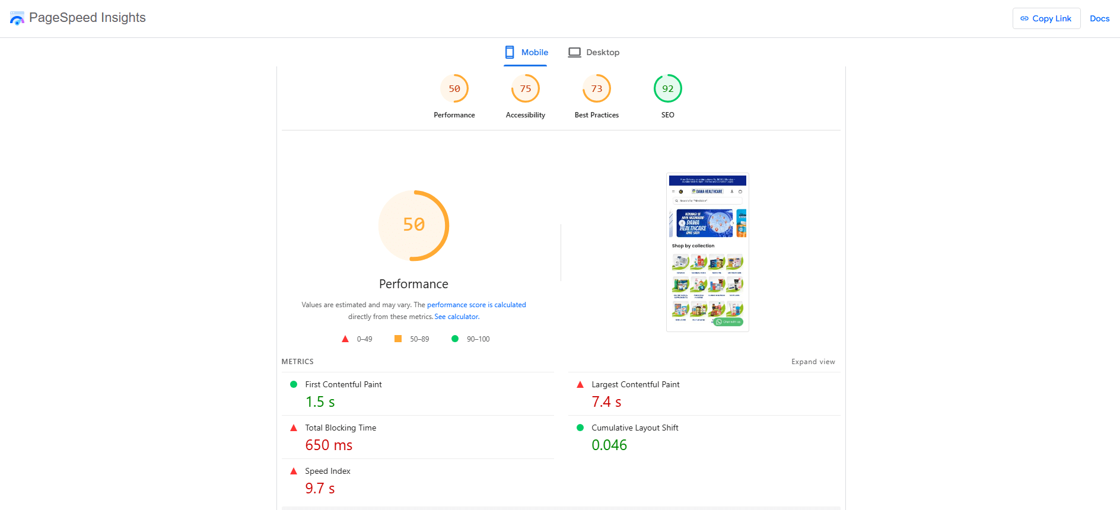Open the See calculator link
1120x510 pixels.
tap(456, 317)
